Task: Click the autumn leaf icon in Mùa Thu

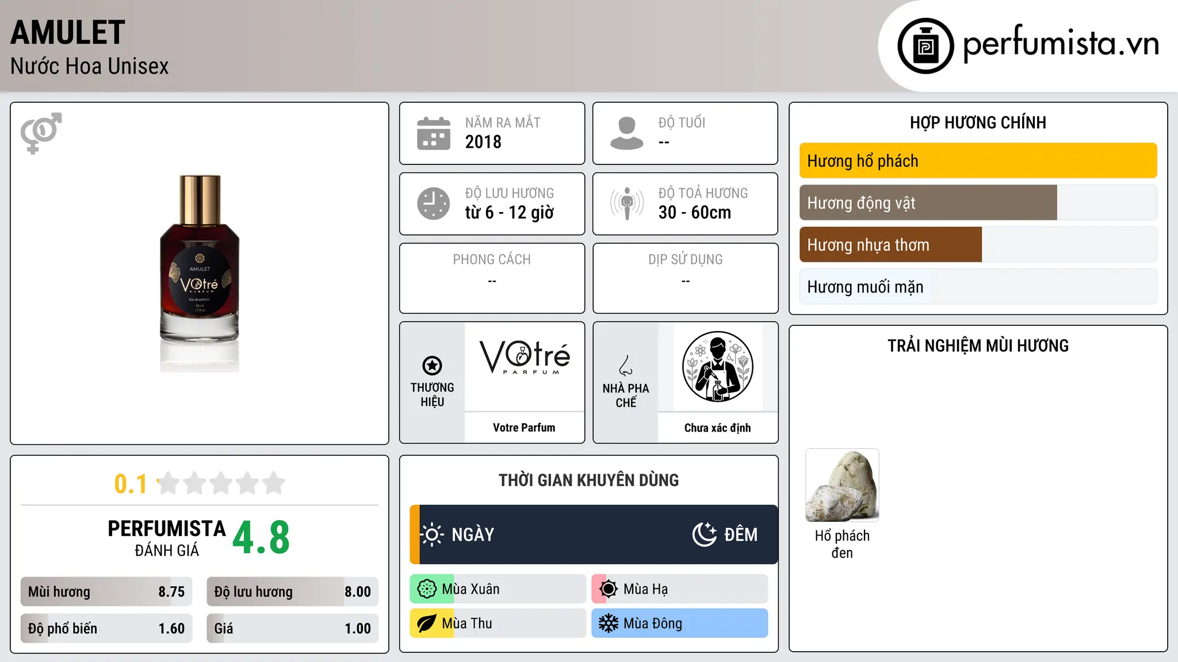Action: tap(427, 623)
